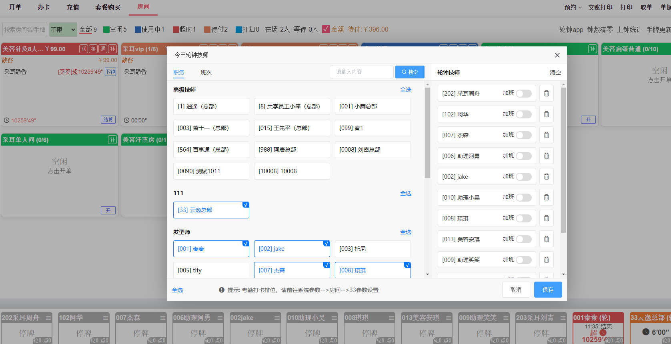Toggle 加班 switch for 采耳周舟
The image size is (671, 344).
click(523, 94)
